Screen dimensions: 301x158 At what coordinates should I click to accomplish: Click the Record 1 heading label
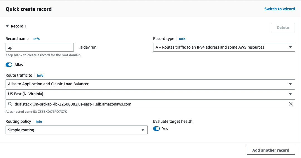19,26
